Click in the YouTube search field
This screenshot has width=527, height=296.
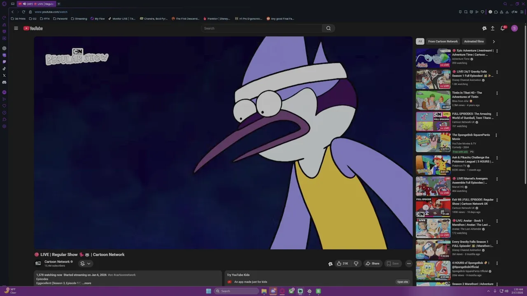click(x=261, y=28)
